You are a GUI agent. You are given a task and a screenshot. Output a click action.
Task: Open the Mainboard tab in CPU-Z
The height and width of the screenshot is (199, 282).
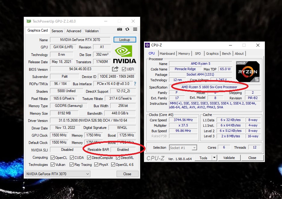coord(167,54)
